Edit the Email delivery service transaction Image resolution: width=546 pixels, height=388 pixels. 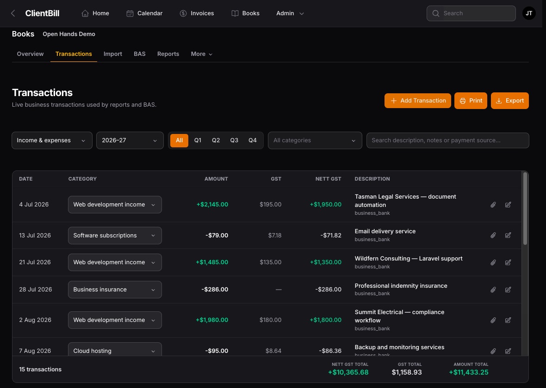508,236
